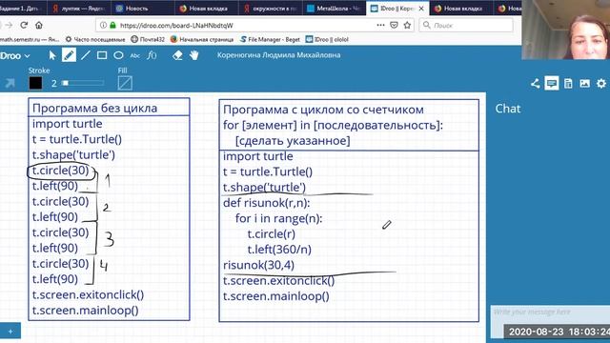Screen dimensions: 610x343
Task: Click the heading 'Программа с циклом со счетчиком'
Action: (323, 110)
